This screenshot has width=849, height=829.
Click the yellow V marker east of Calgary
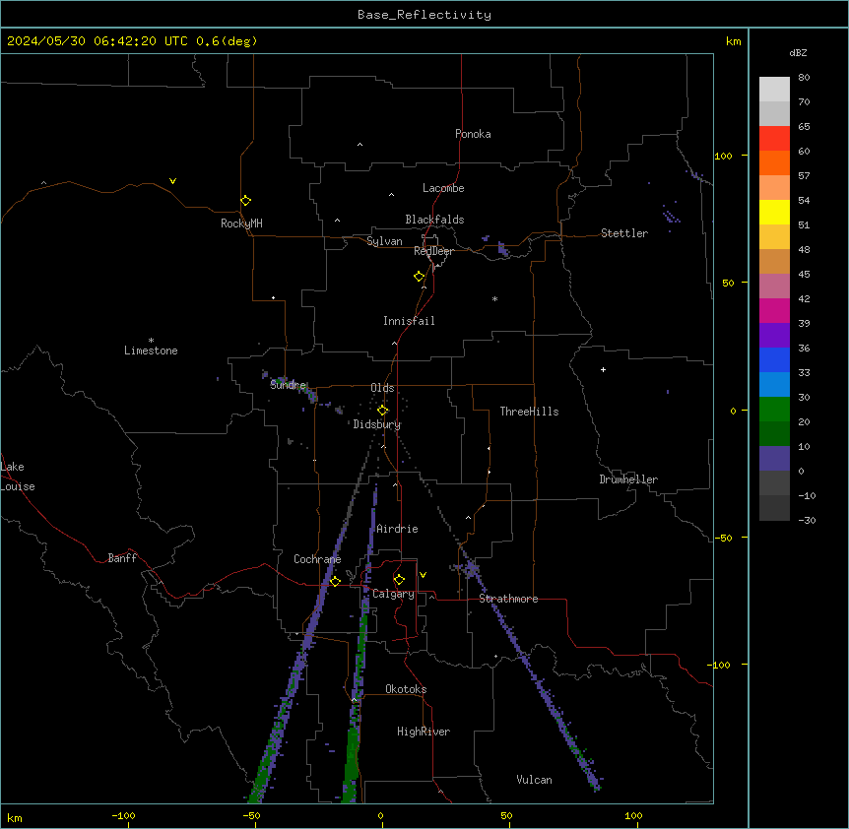tap(423, 575)
